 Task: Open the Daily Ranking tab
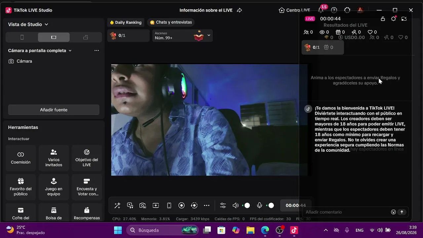click(x=126, y=22)
